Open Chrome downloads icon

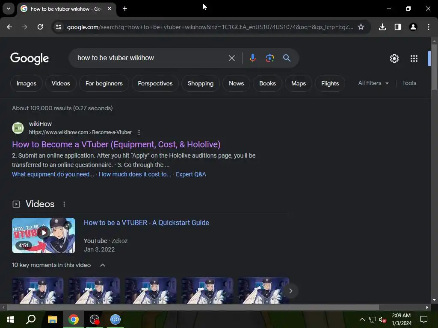point(382,27)
